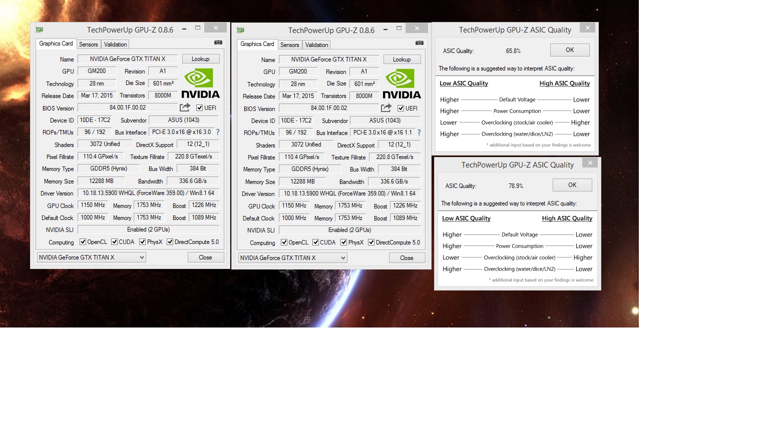Click the GPU-Z app icon in the left window title bar
Viewport: 769px width, 432px height.
coord(40,30)
